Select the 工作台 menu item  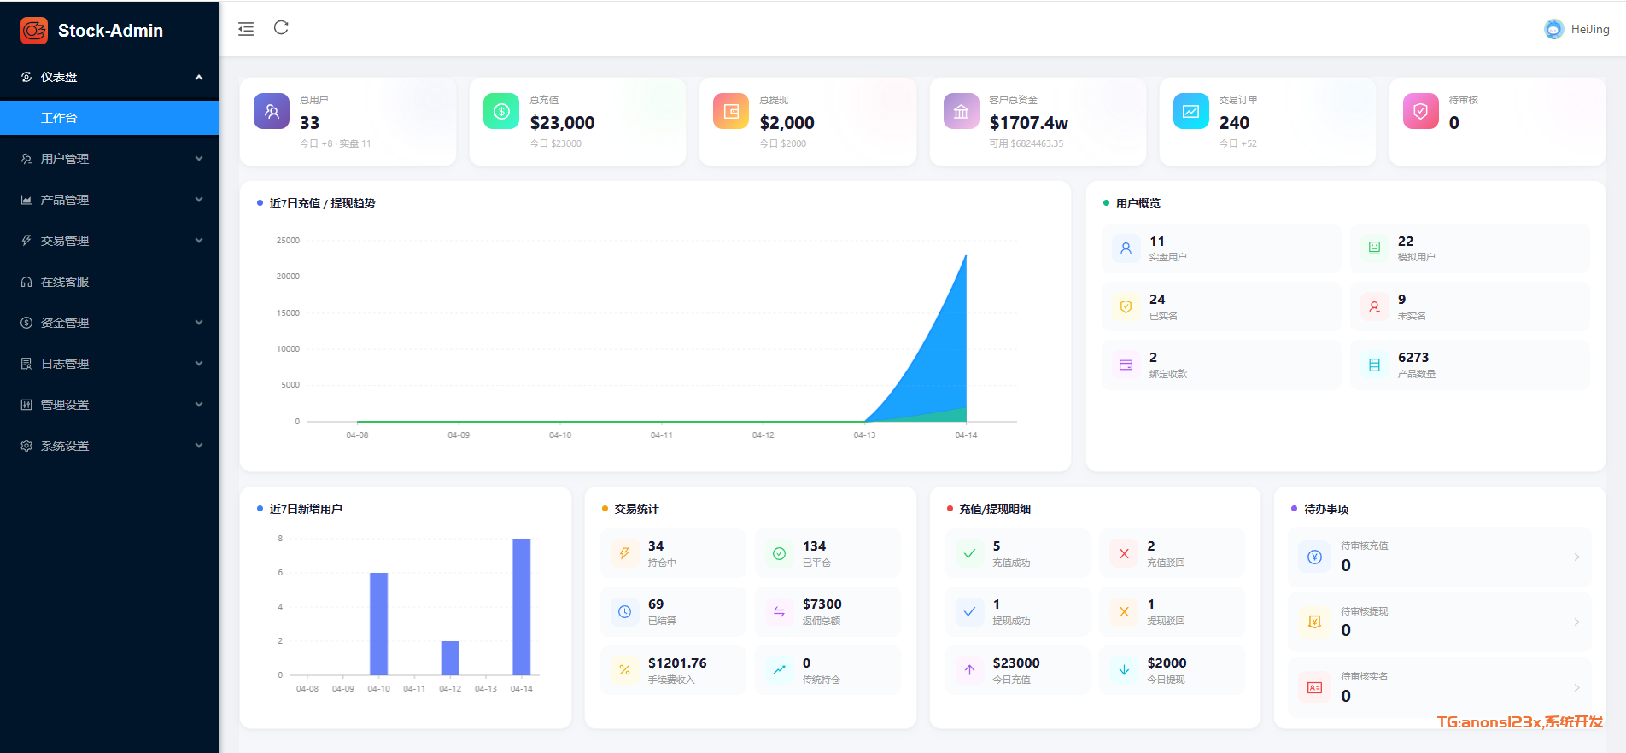click(109, 118)
